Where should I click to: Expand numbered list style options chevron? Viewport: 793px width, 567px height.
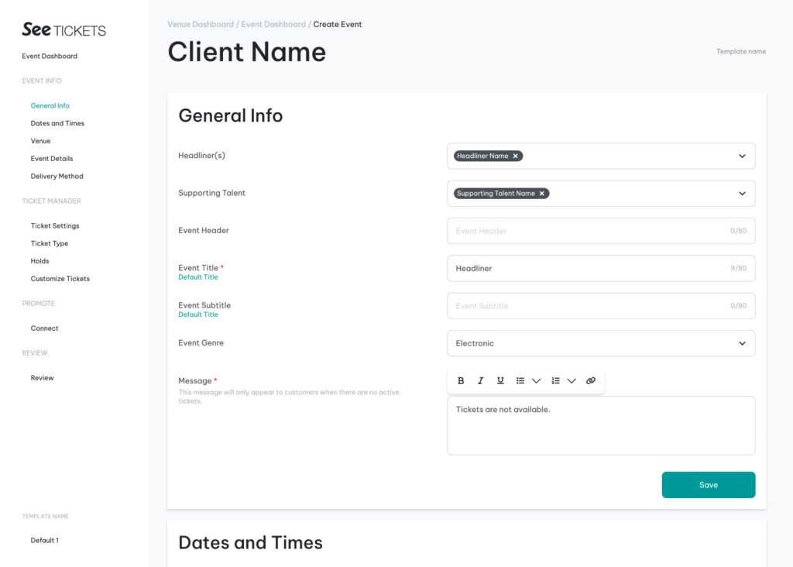(572, 381)
